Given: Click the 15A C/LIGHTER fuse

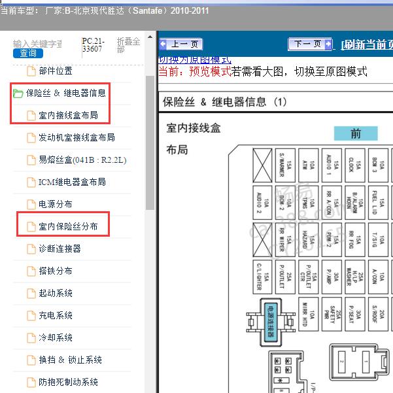Looking at the screenshot, I should tap(262, 277).
